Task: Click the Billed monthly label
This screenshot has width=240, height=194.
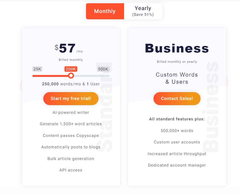Action: point(71,60)
